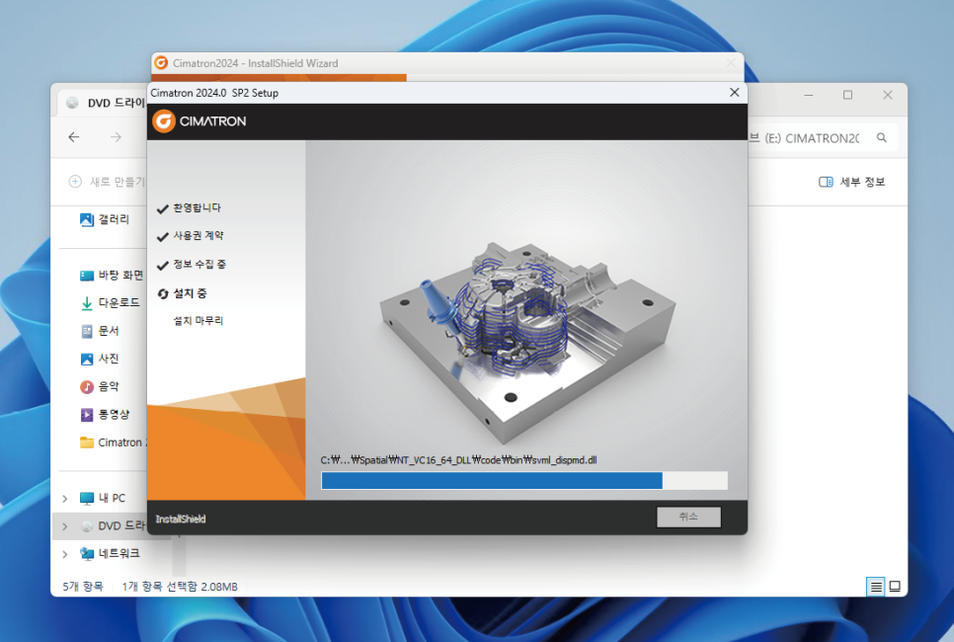This screenshot has height=642, width=954.
Task: Go forward in File Explorer
Action: [x=116, y=137]
